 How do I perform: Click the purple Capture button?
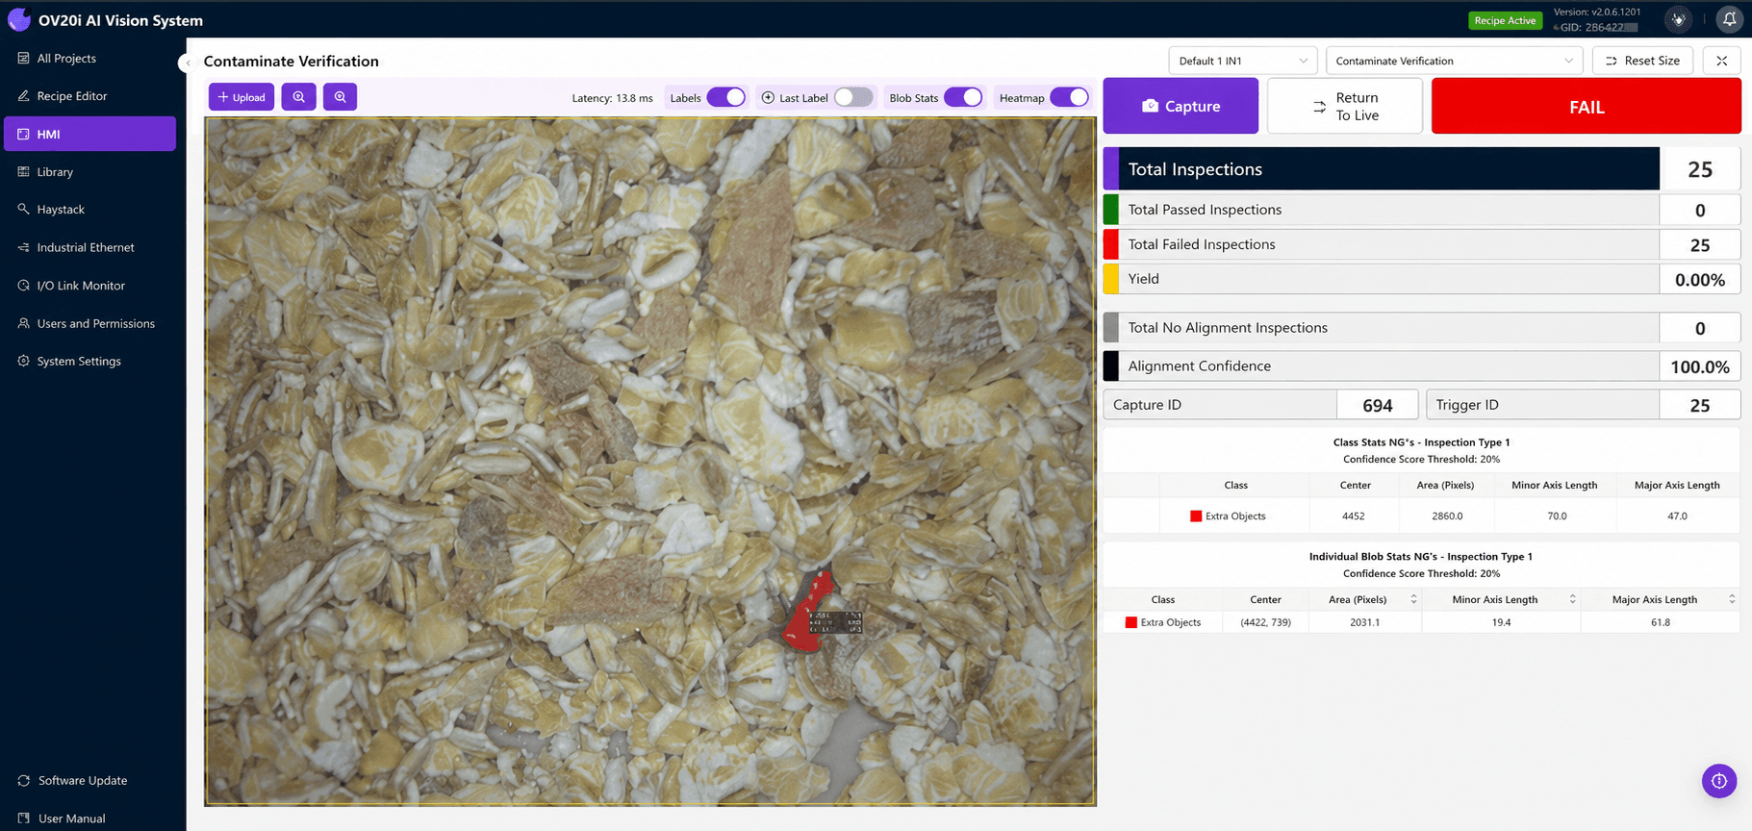click(x=1181, y=106)
